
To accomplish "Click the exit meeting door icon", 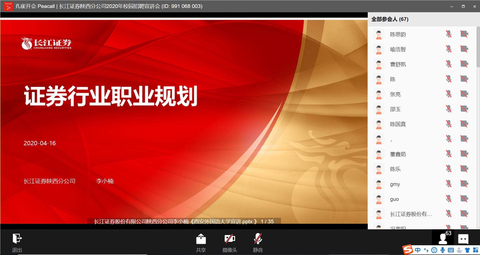I will click(17, 239).
